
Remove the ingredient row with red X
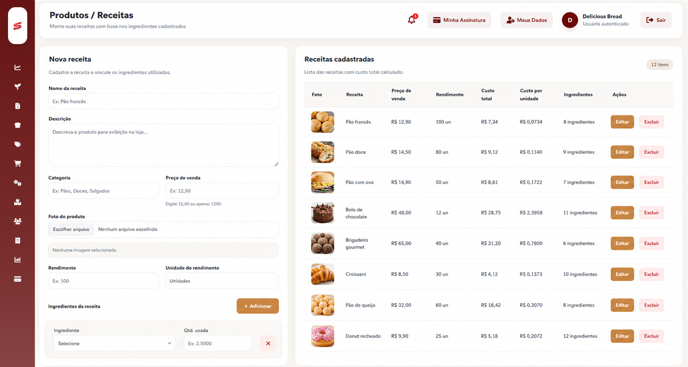[x=268, y=343]
